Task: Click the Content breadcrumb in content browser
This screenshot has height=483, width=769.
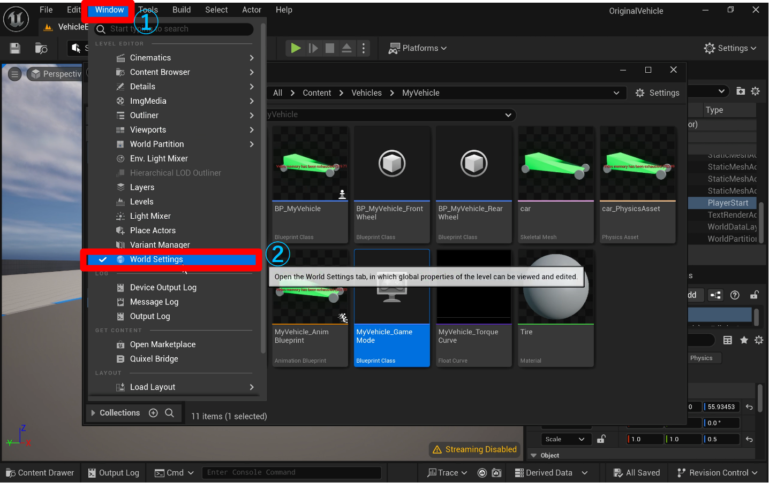Action: (317, 93)
